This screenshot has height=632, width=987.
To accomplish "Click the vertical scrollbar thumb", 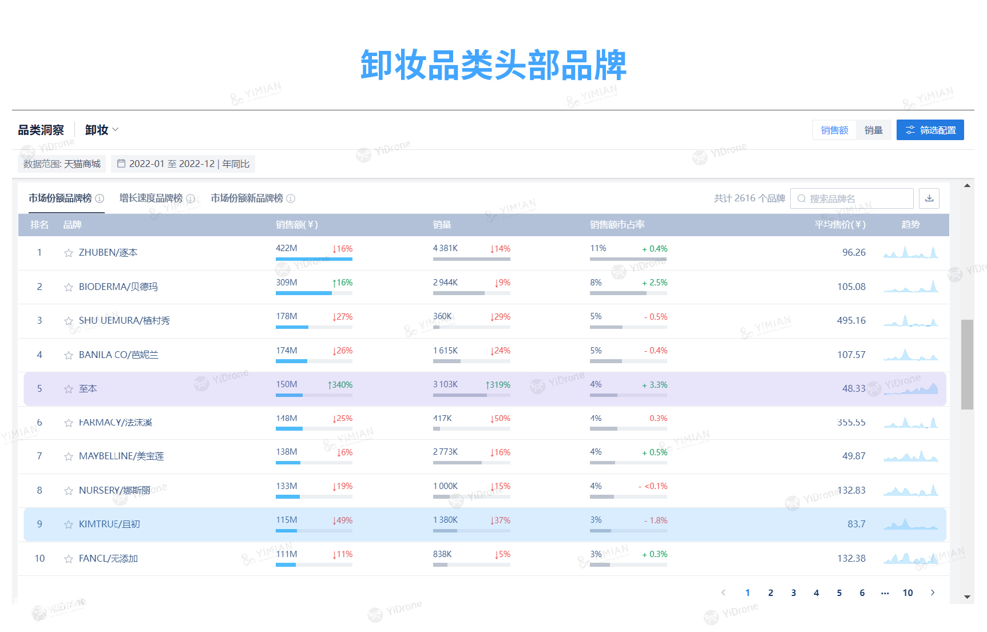I will [968, 364].
